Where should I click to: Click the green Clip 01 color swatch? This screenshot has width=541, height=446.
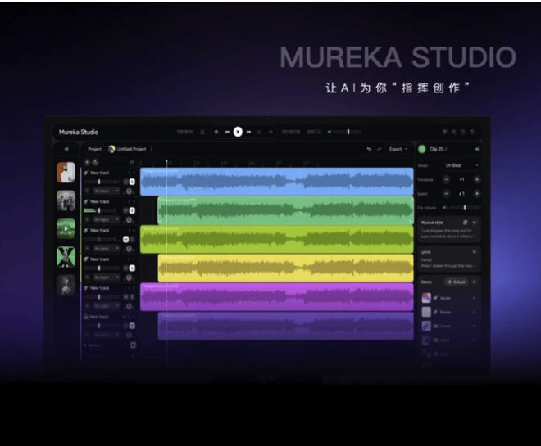pos(422,149)
